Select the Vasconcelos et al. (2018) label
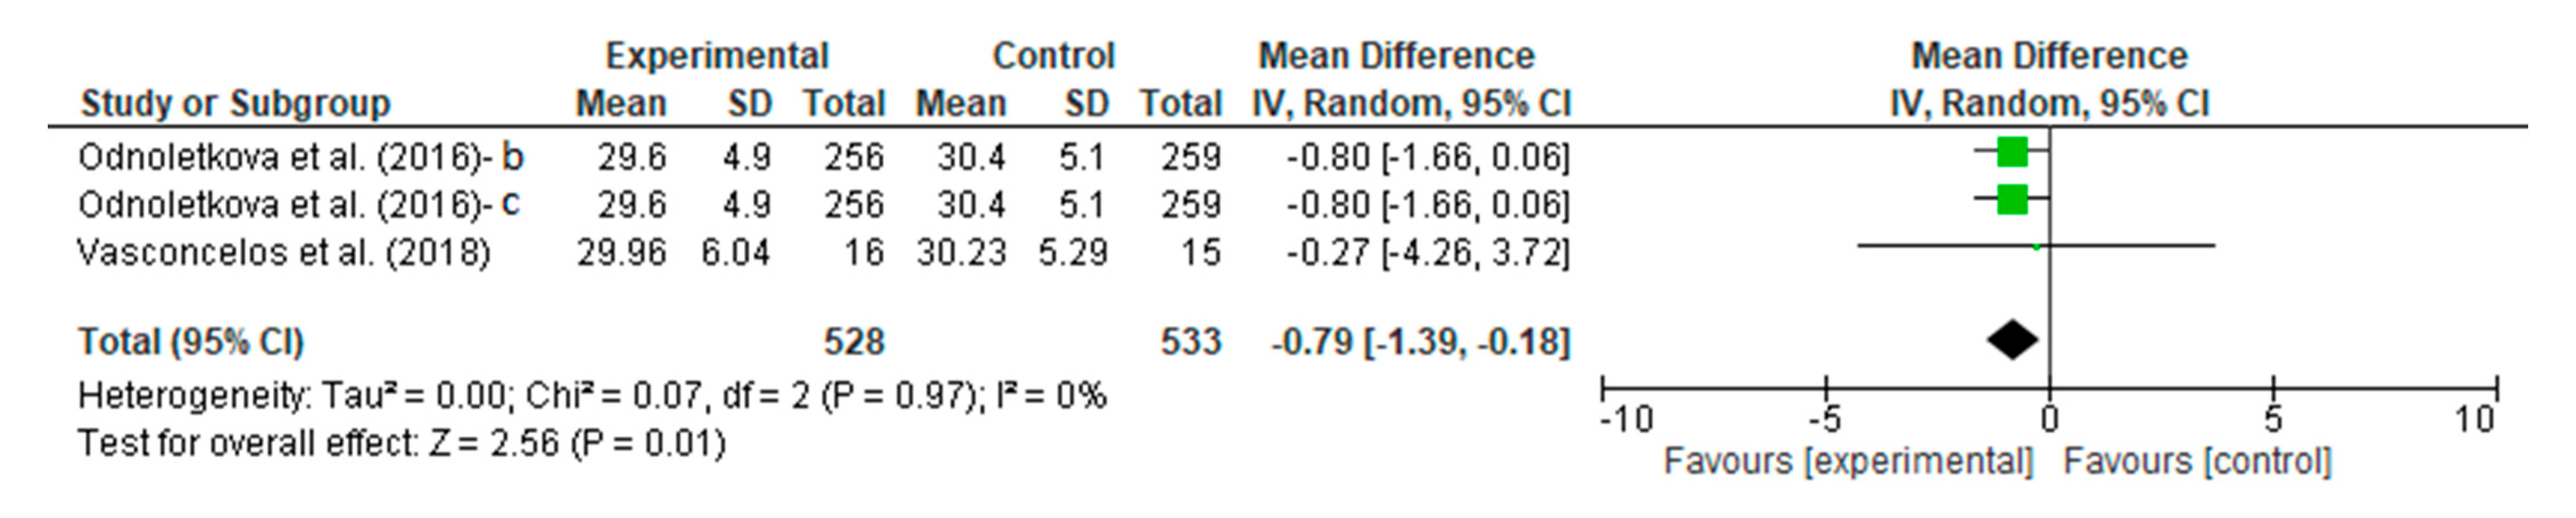Screen dimensions: 2576x518 click(x=284, y=252)
